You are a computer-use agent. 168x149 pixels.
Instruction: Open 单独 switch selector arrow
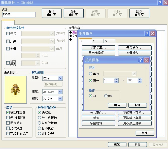pos(134,74)
